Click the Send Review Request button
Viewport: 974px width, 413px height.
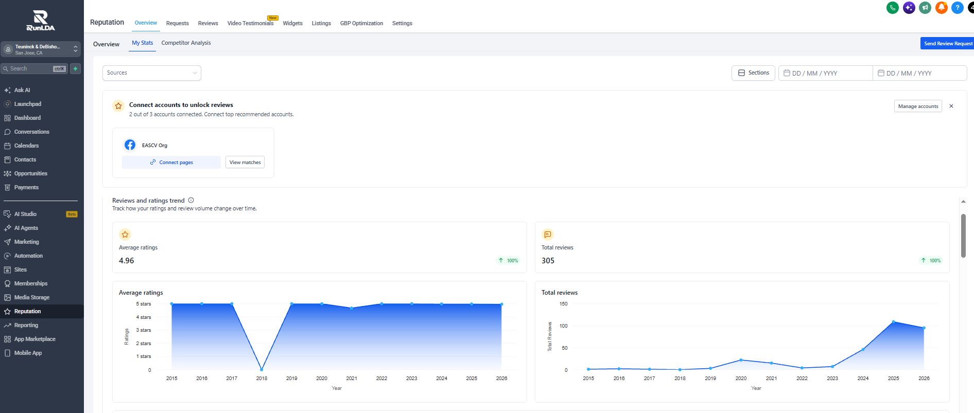947,43
